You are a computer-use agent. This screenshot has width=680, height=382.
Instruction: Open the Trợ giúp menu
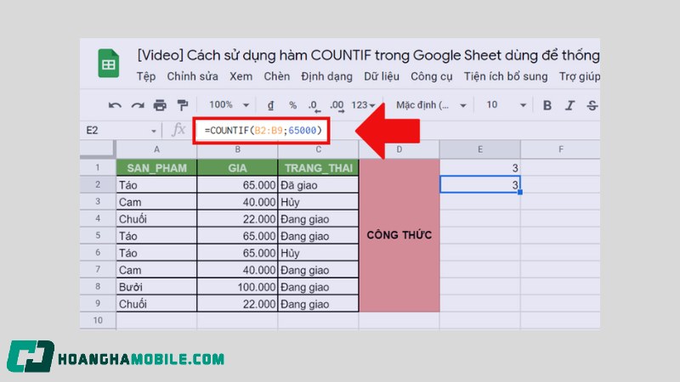click(x=580, y=76)
